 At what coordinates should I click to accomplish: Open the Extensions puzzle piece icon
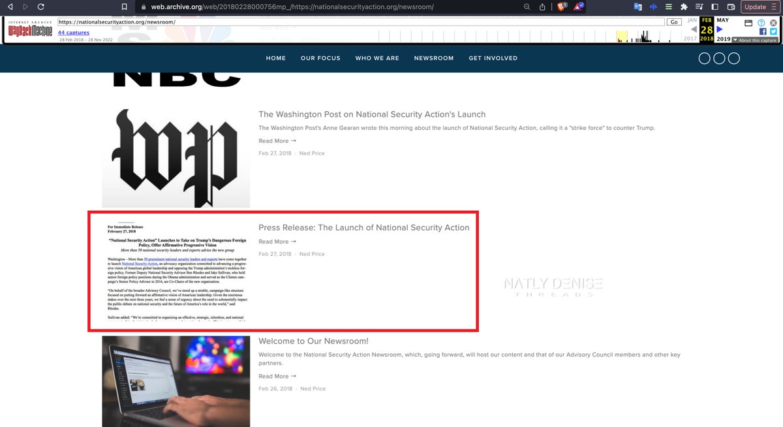click(684, 7)
